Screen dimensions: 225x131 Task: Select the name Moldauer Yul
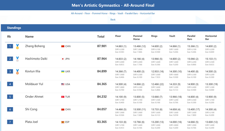tap(34, 84)
